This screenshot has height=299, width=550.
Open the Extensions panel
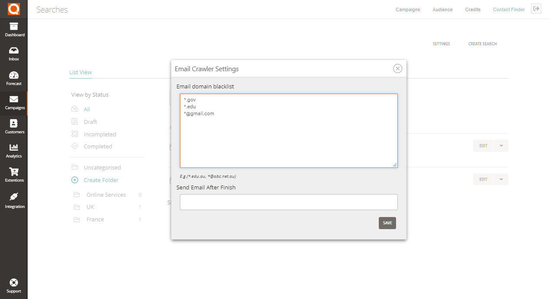pos(14,175)
